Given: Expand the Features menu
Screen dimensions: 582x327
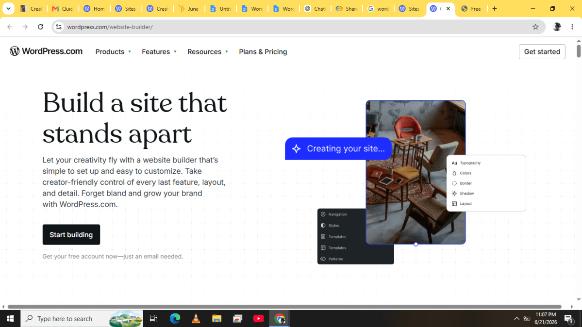Looking at the screenshot, I should [159, 51].
